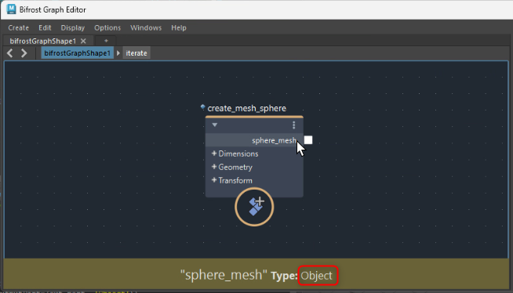The width and height of the screenshot is (513, 293).
Task: Click the iterate breadcrumb
Action: 136,53
